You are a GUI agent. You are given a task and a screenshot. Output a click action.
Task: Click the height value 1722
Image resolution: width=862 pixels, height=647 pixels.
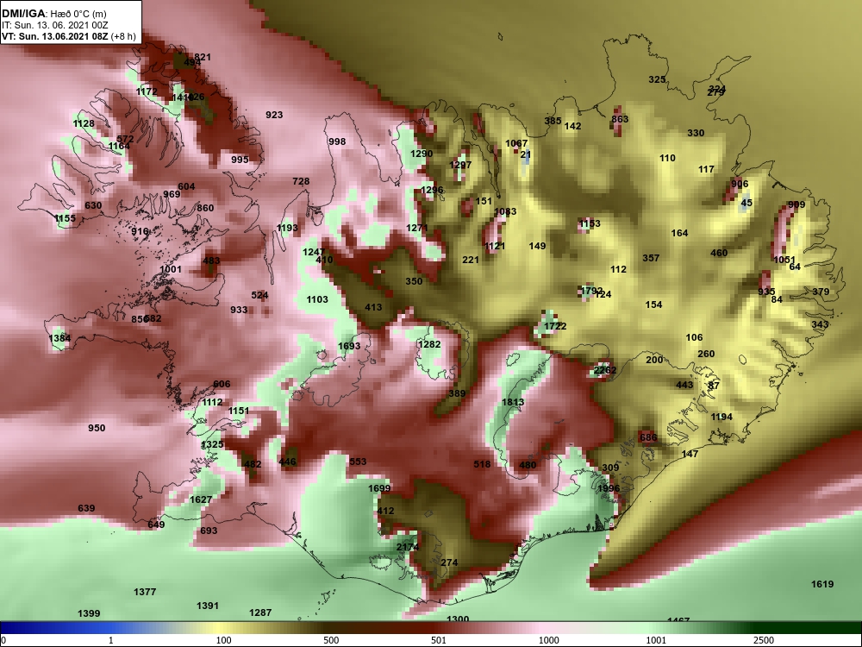click(555, 326)
